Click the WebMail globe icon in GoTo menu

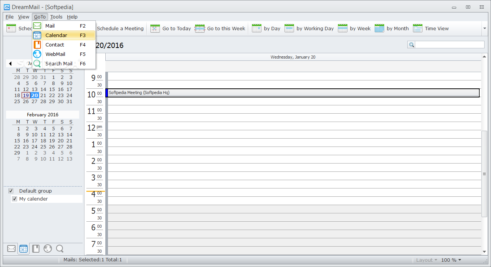coord(37,54)
